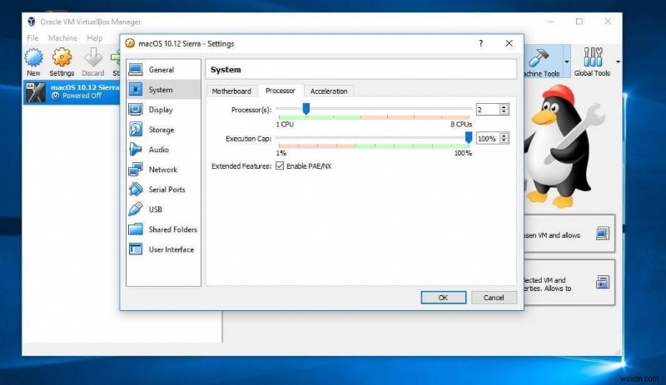Click the processor count input field
Image resolution: width=666 pixels, height=385 pixels.
click(x=488, y=110)
